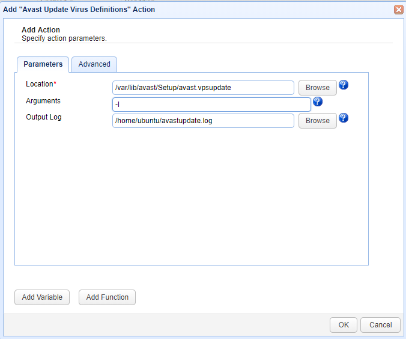The height and width of the screenshot is (340, 406).
Task: Confirm with the OK button
Action: tap(344, 325)
